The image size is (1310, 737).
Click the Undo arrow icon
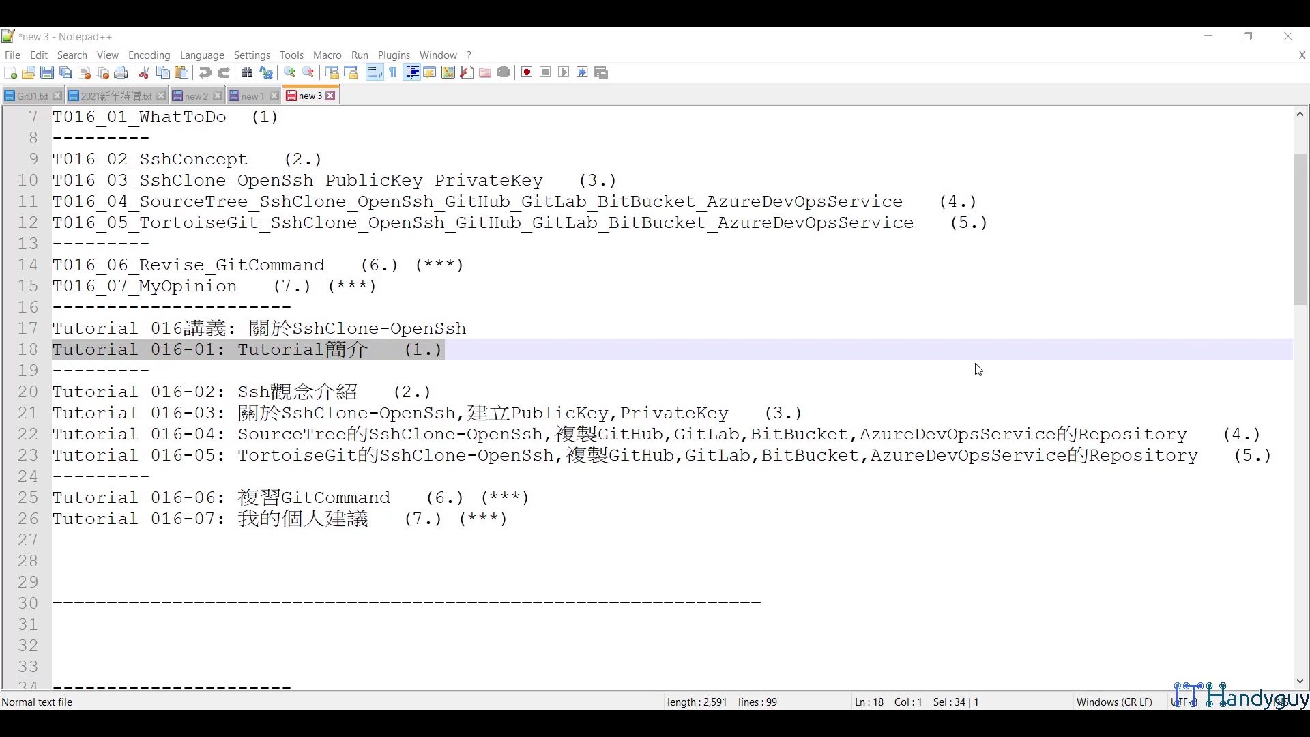[205, 73]
